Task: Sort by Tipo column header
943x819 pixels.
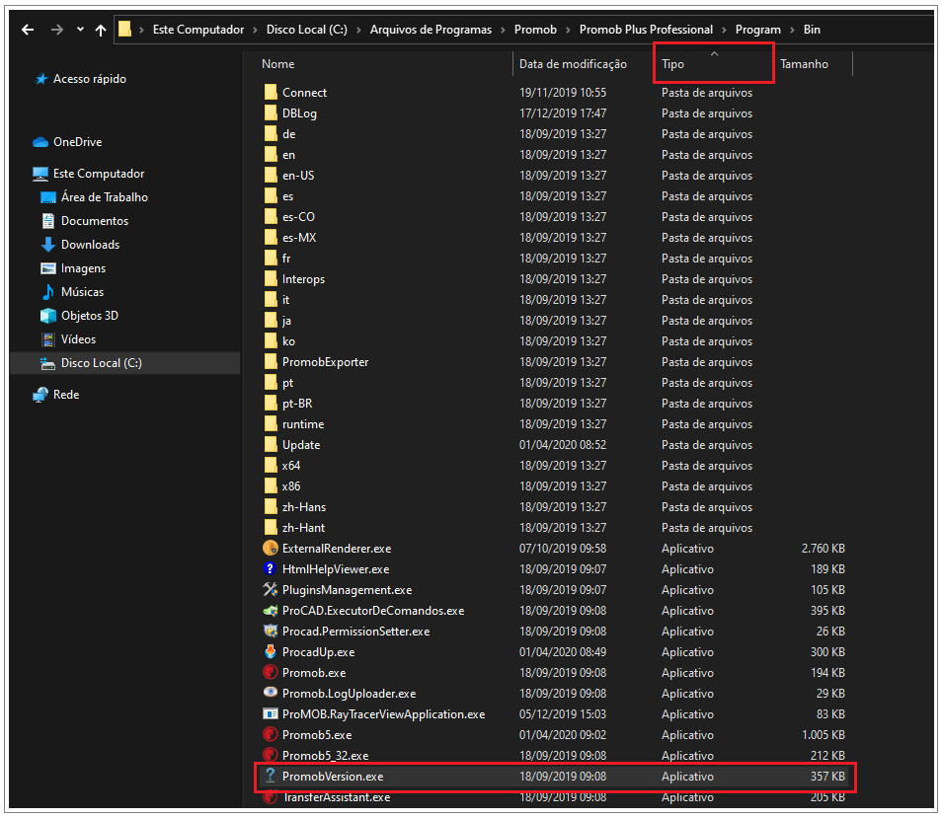Action: (x=672, y=64)
